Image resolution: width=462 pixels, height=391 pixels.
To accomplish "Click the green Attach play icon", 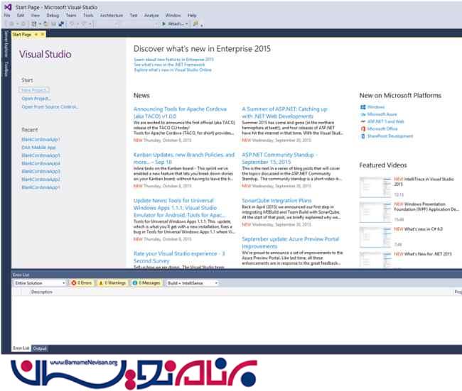I will 163,24.
